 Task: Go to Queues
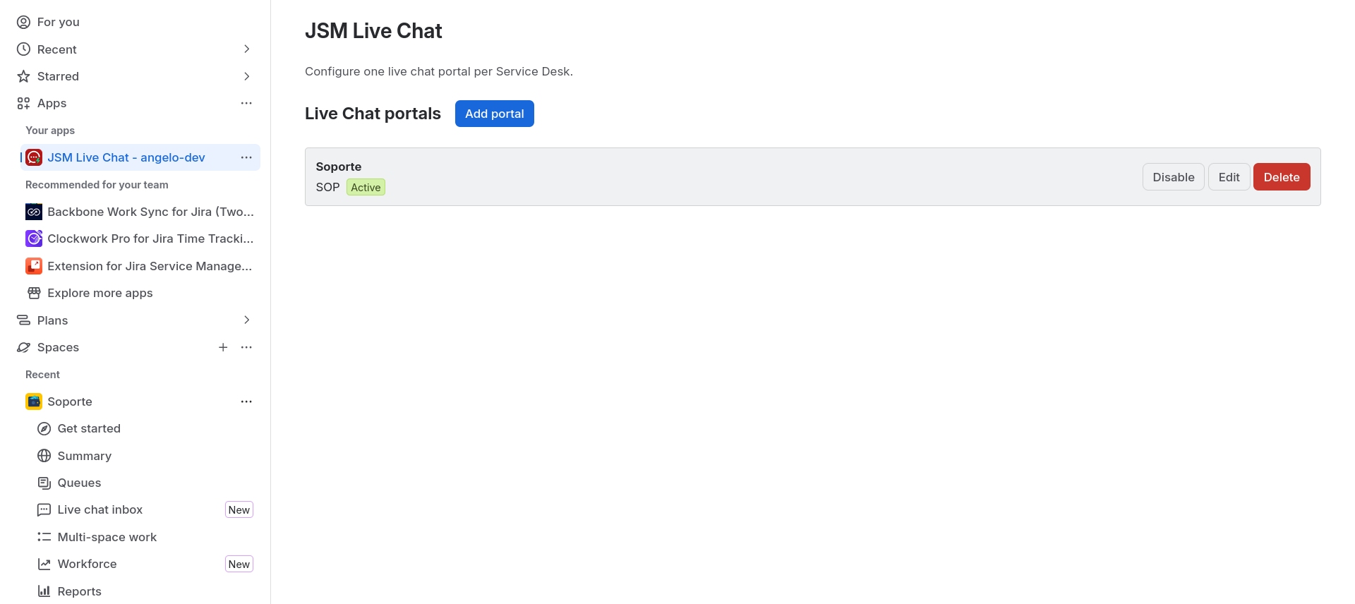click(79, 483)
